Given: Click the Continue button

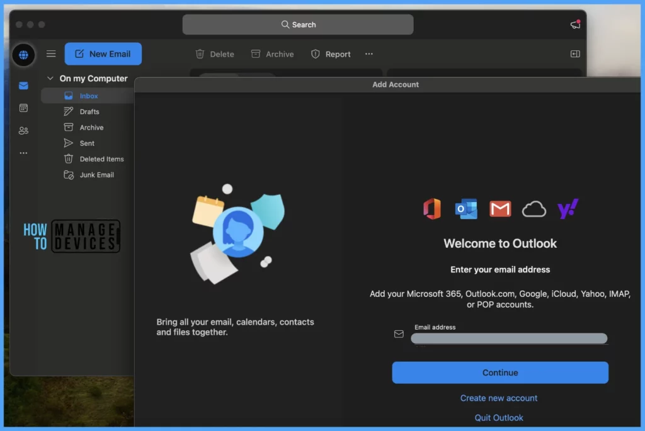Looking at the screenshot, I should coord(499,372).
